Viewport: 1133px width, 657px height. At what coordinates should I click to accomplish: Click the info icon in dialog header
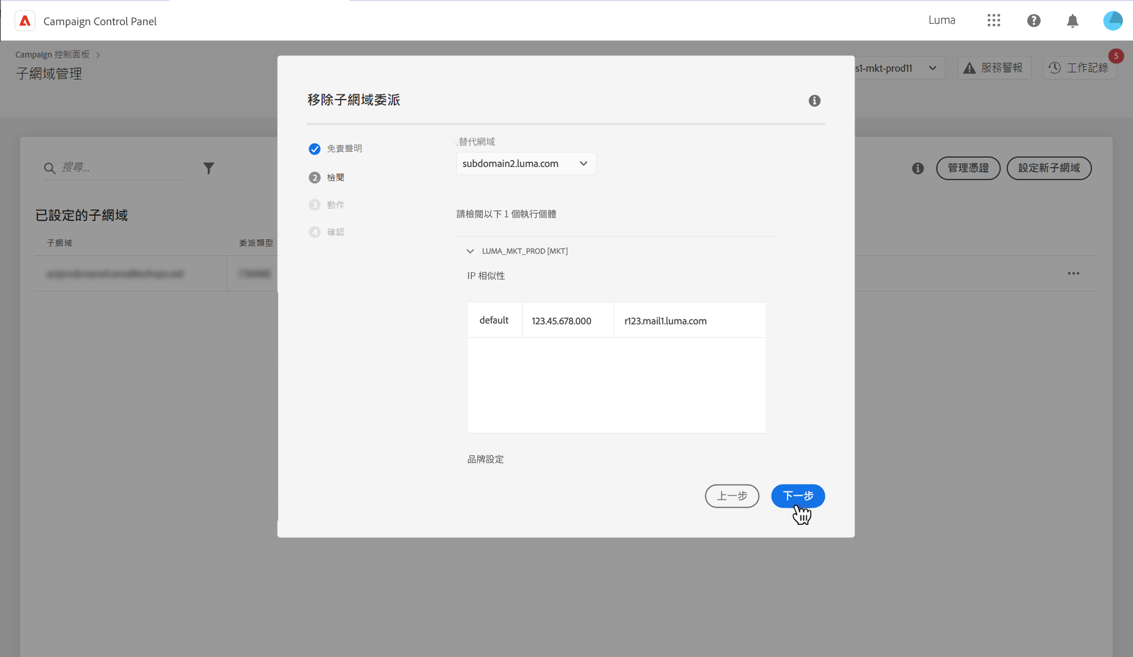click(x=814, y=101)
